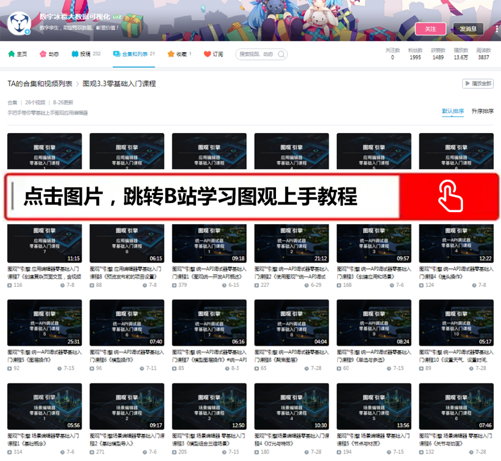Click the 图观3.3零基础入门课程 breadcrumb title

click(119, 83)
